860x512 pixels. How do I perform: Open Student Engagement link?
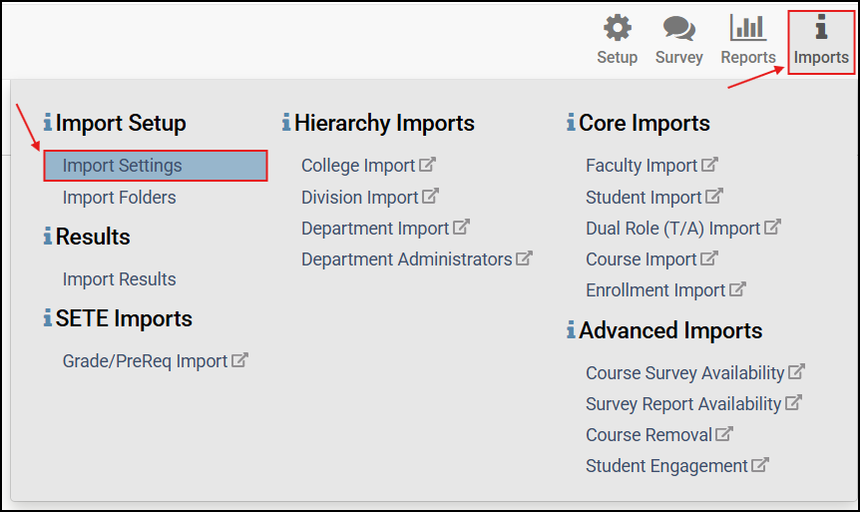click(x=666, y=466)
